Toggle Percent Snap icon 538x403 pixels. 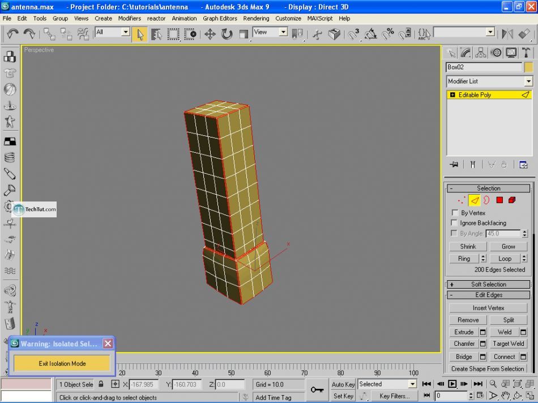coord(388,34)
